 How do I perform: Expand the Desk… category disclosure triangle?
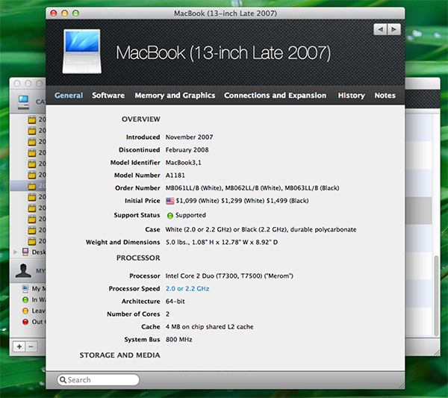pyautogui.click(x=16, y=252)
